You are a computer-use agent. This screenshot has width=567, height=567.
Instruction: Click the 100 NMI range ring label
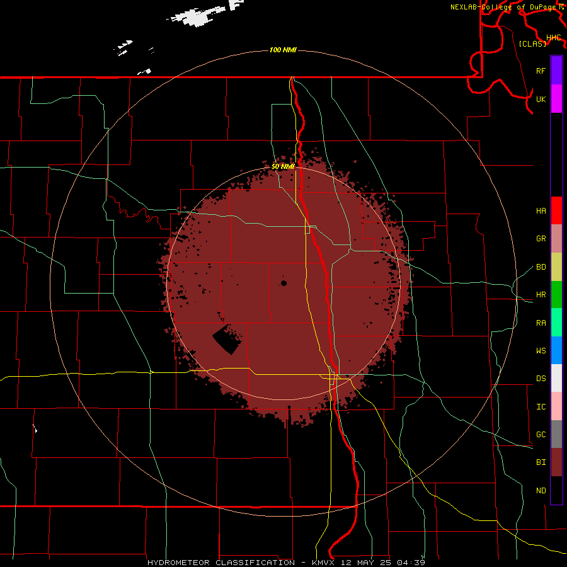tap(283, 50)
